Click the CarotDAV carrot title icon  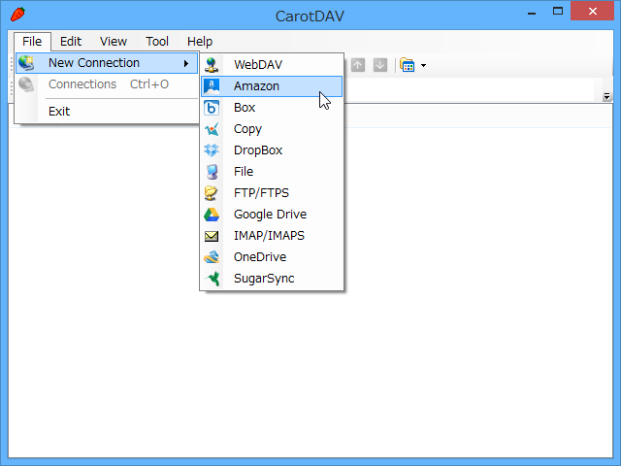[17, 15]
